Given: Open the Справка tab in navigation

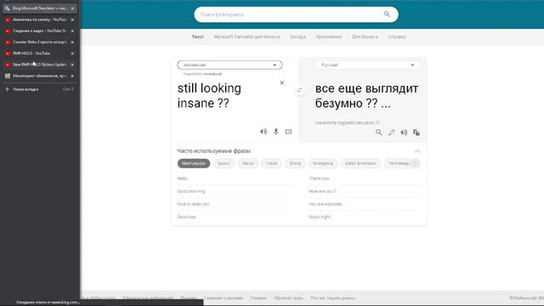Looking at the screenshot, I should pos(397,37).
